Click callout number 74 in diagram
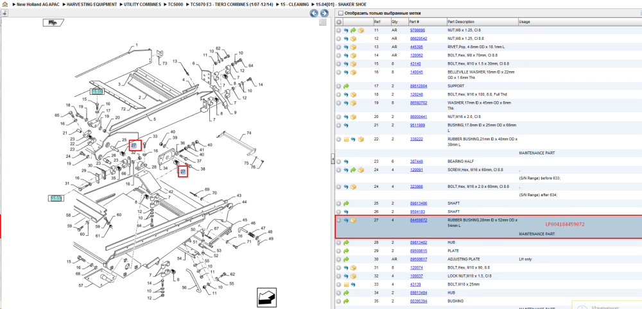The height and width of the screenshot is (309, 642). coord(248,133)
